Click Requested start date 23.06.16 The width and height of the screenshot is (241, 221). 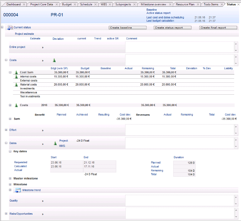[x=67, y=162]
